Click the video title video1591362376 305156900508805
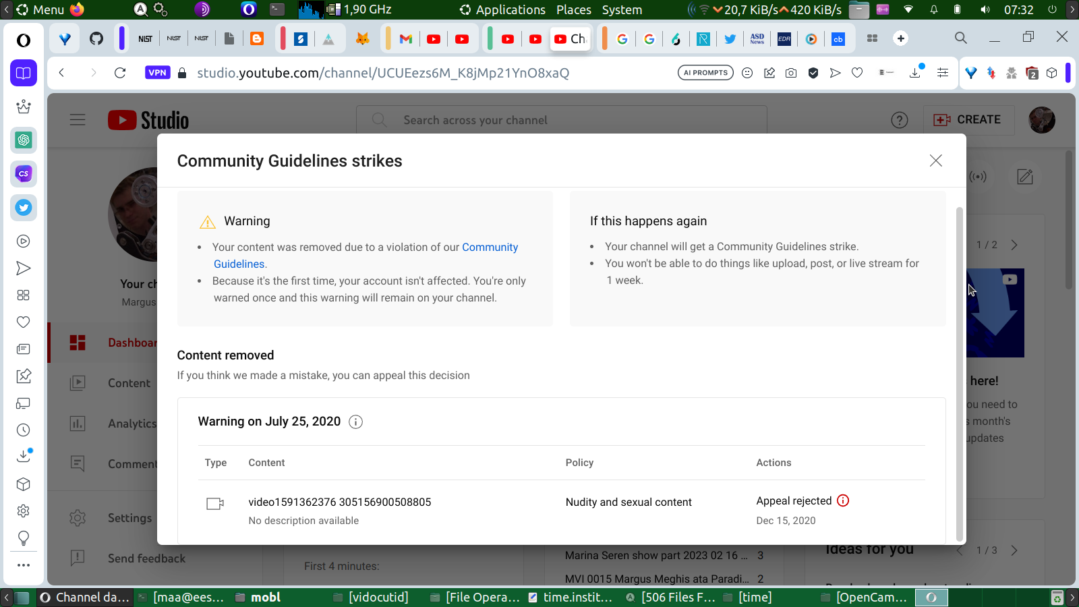 [340, 502]
